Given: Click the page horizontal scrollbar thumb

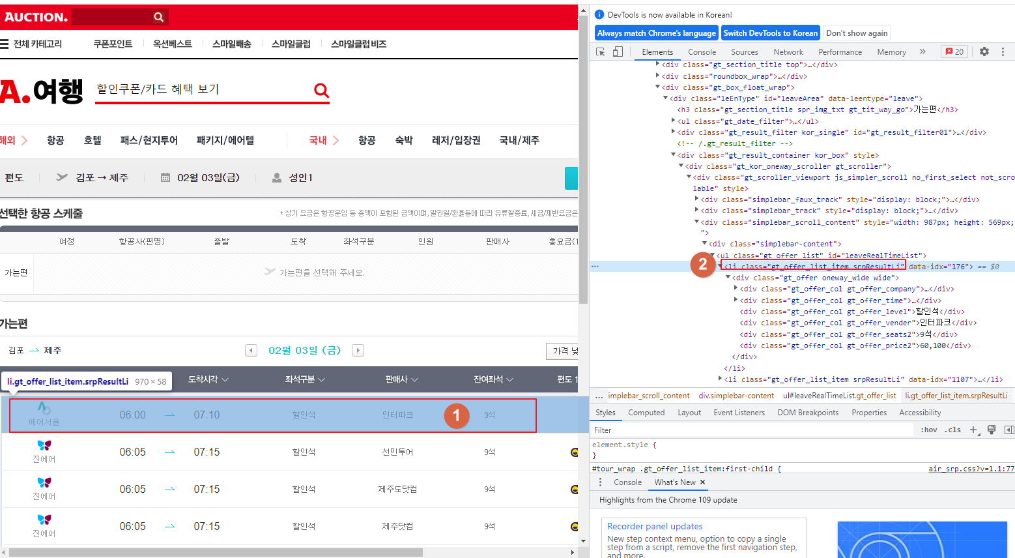Looking at the screenshot, I should click(x=216, y=552).
